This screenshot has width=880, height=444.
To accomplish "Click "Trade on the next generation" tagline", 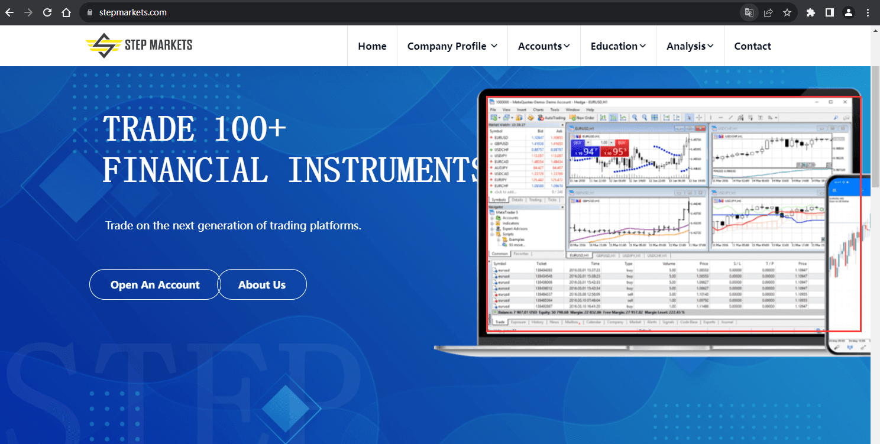I will (x=233, y=225).
